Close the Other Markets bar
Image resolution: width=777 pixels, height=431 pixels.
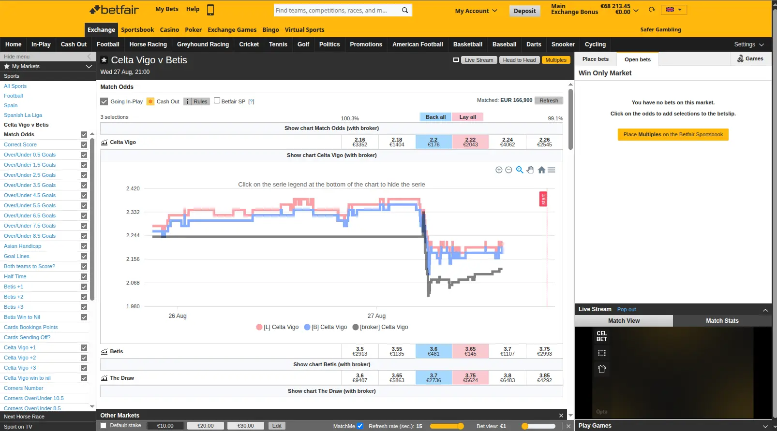pyautogui.click(x=561, y=416)
